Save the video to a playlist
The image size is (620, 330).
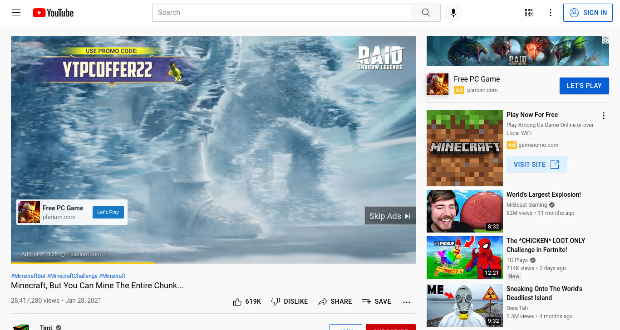(x=377, y=301)
